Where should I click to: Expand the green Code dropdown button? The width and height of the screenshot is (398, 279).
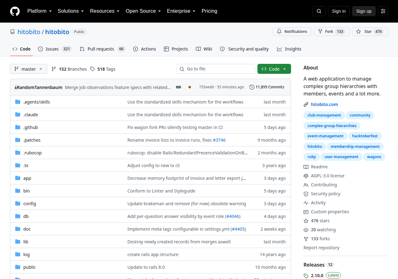tap(274, 69)
